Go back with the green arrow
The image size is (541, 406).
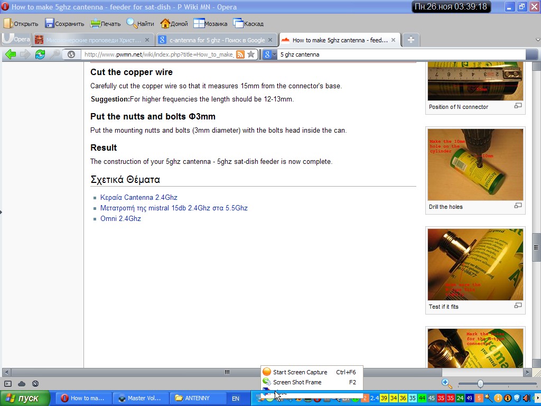coord(11,54)
